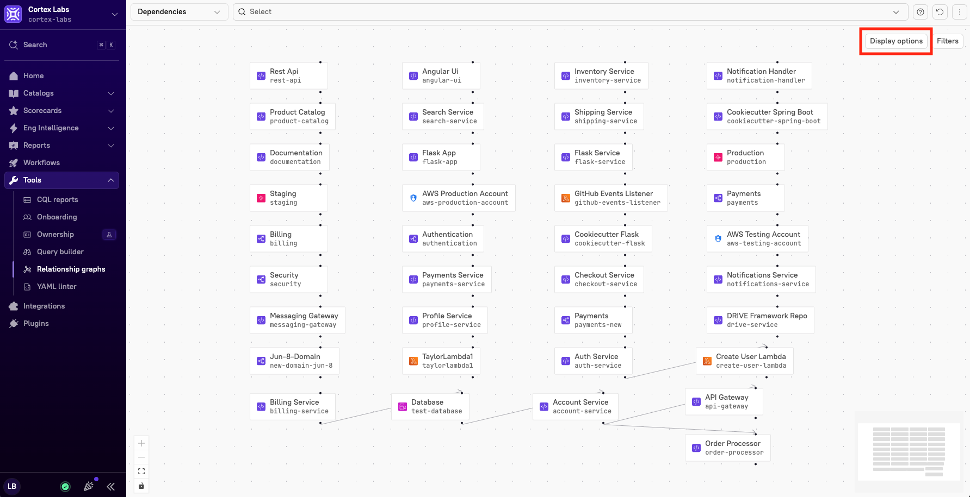The height and width of the screenshot is (497, 970).
Task: Click the fit view icon
Action: coord(141,471)
